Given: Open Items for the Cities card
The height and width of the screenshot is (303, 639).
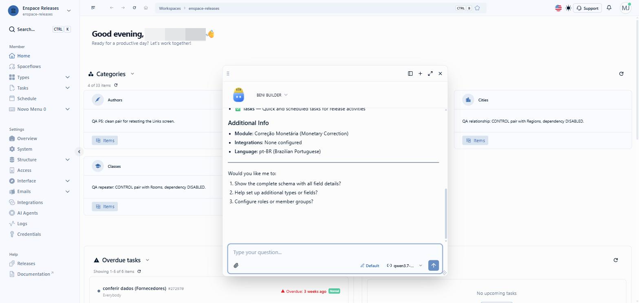Looking at the screenshot, I should coord(475,141).
